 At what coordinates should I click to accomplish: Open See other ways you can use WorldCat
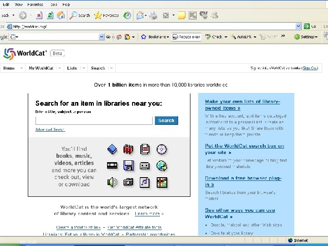click(x=240, y=213)
